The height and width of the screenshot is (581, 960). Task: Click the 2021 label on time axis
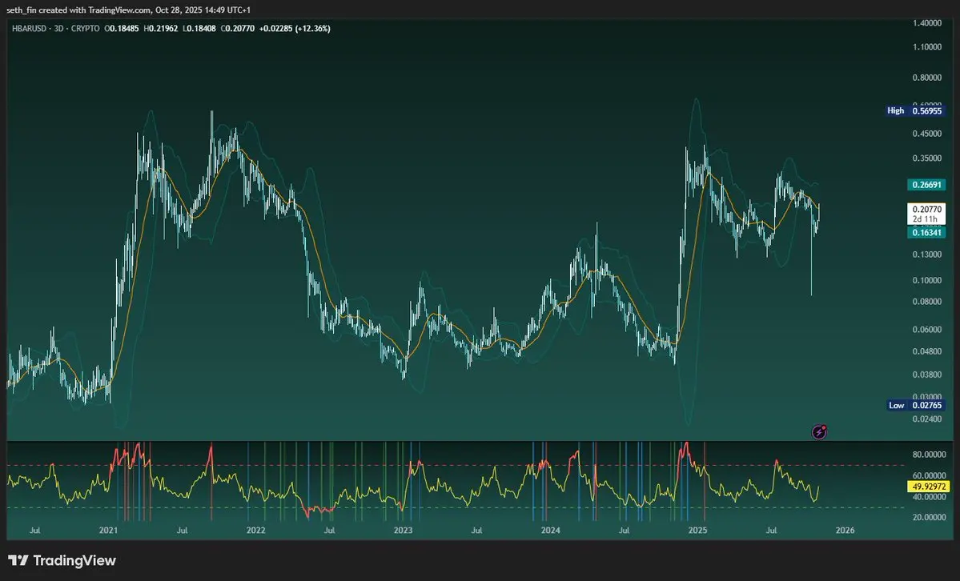[x=108, y=531]
